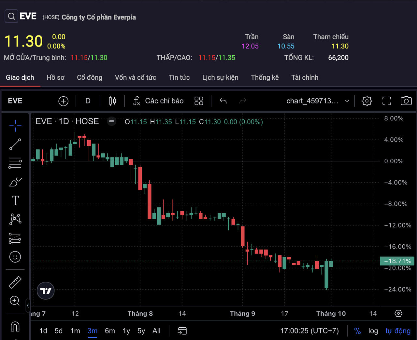Toggle percentage scale mode

[357, 331]
